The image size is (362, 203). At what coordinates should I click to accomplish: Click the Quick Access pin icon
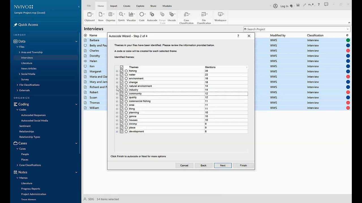(x=16, y=25)
